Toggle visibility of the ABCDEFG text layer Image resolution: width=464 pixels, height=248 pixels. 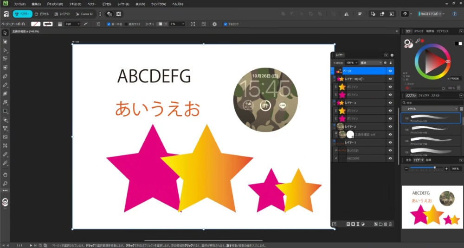[x=390, y=158]
